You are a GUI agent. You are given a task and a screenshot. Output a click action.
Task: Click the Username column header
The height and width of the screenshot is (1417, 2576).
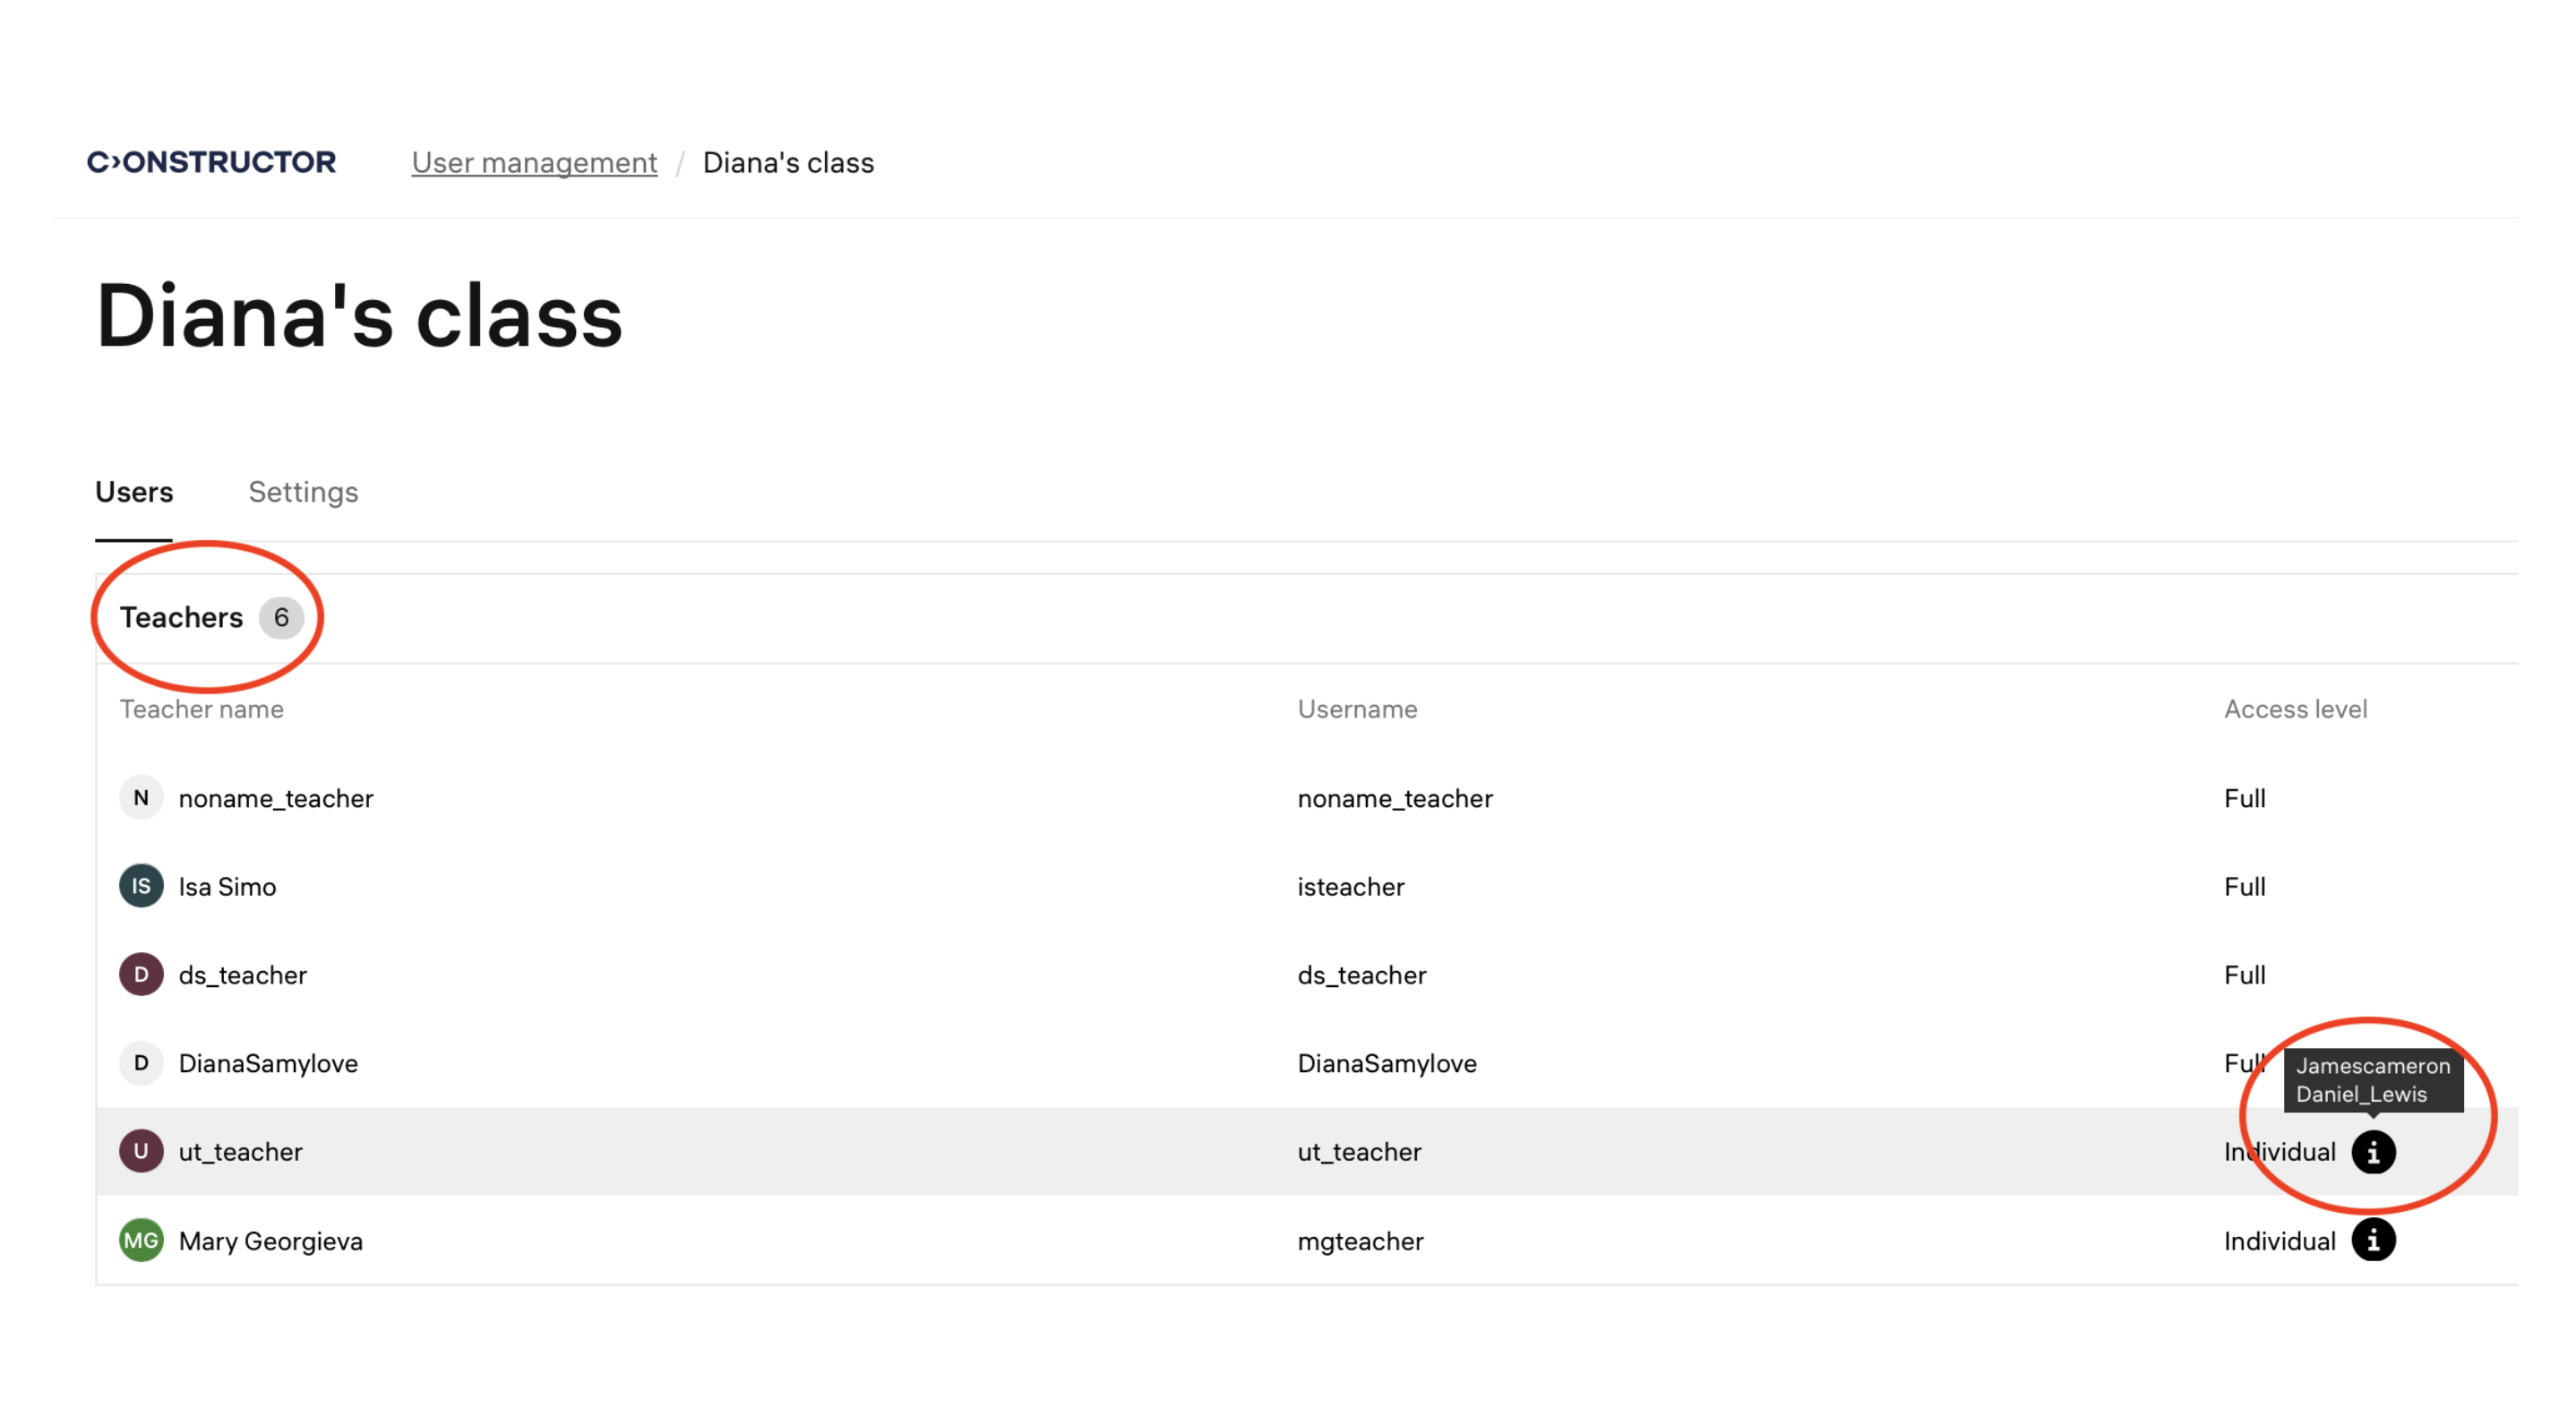(1357, 709)
